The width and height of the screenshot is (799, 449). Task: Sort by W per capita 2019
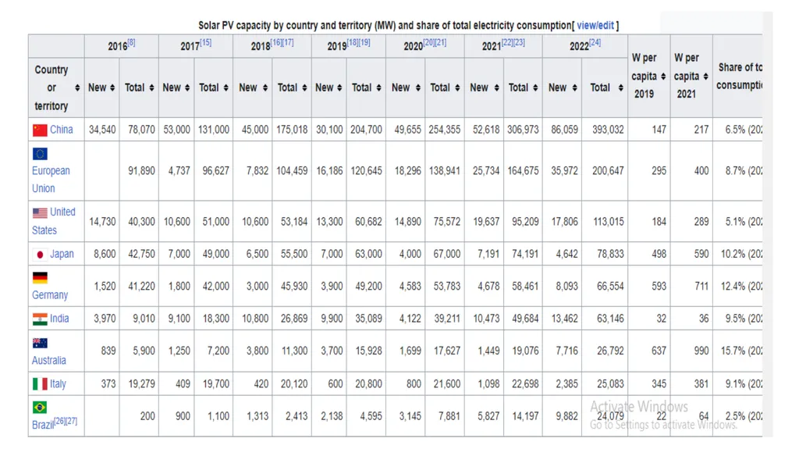[x=663, y=77]
